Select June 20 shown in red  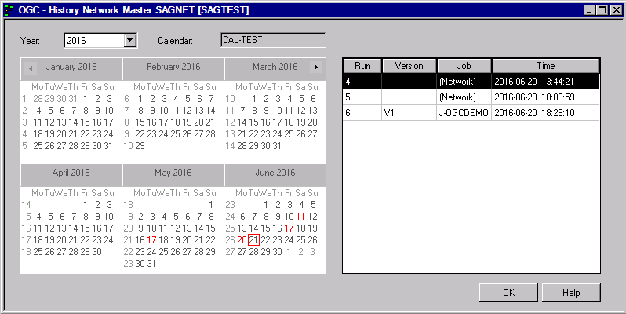(x=242, y=240)
